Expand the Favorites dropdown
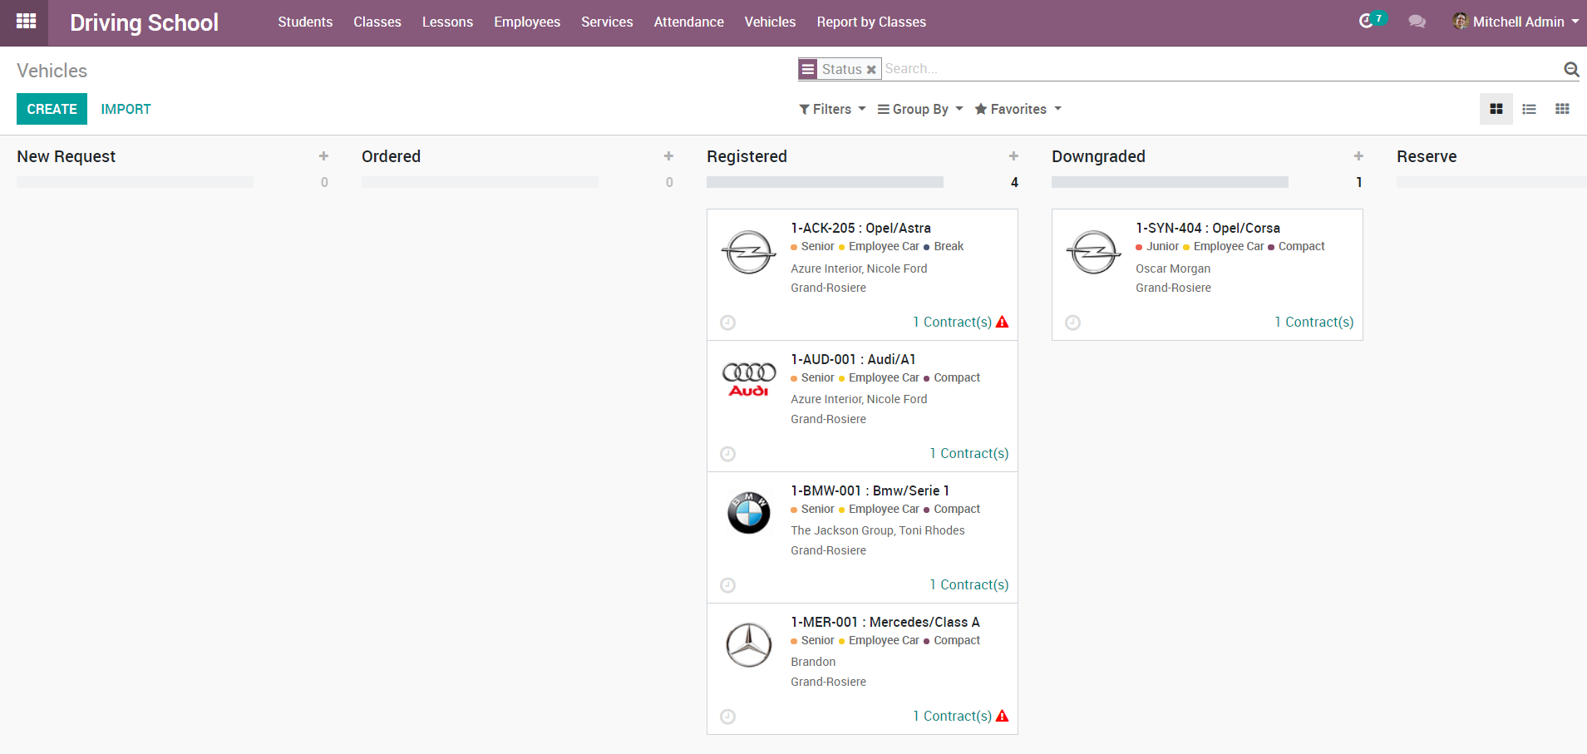The width and height of the screenshot is (1587, 754). (x=1018, y=109)
